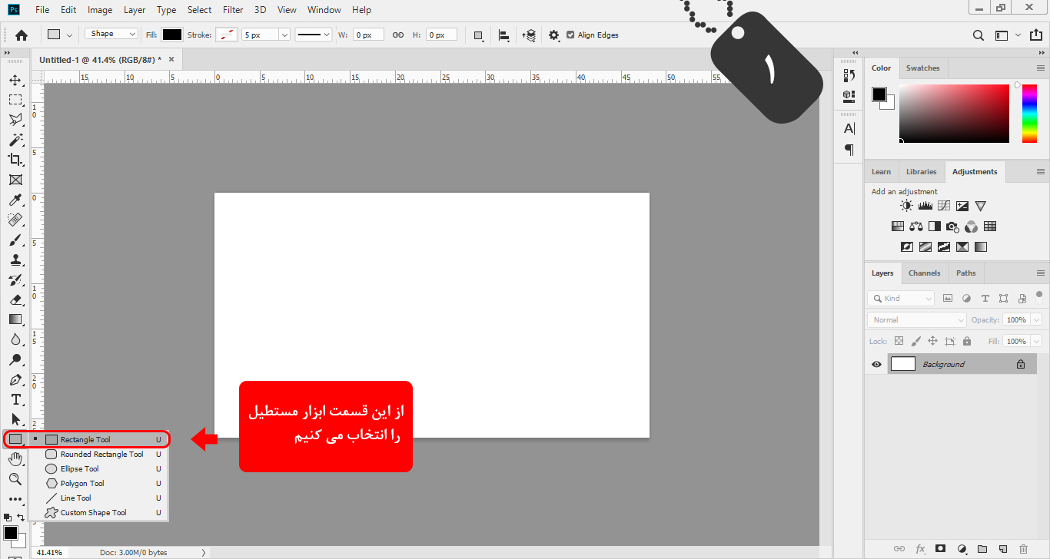Select the Path Selection tool
Viewport: 1050px width, 559px height.
click(15, 419)
